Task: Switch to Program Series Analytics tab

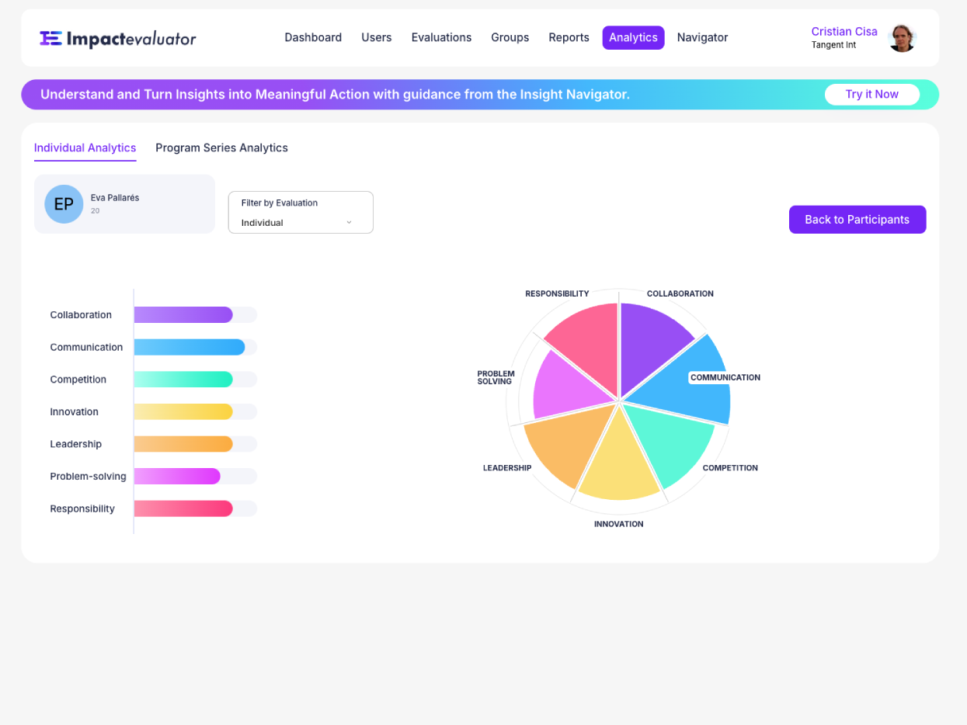Action: click(x=221, y=147)
